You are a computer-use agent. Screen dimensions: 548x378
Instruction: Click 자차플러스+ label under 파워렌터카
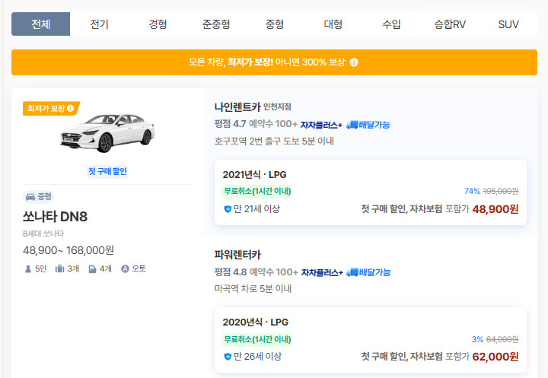click(322, 272)
